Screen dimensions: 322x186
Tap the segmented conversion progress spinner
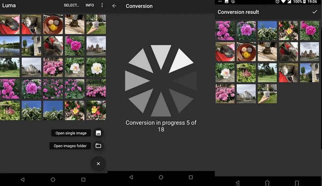coord(161,81)
